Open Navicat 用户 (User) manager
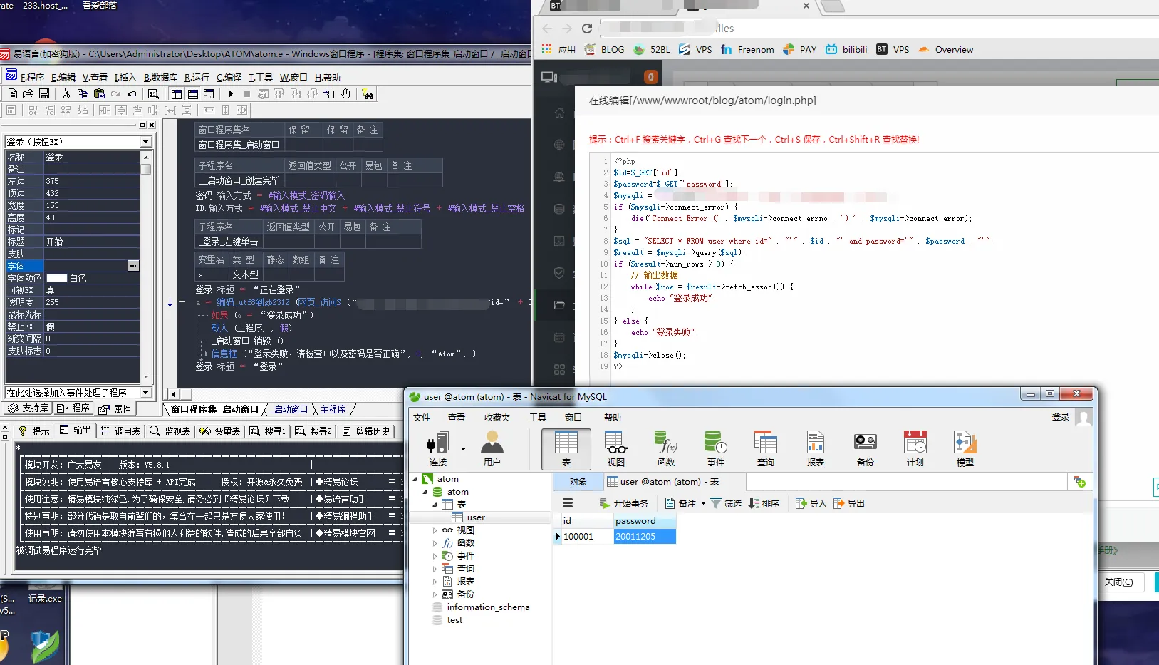This screenshot has height=665, width=1159. click(492, 449)
